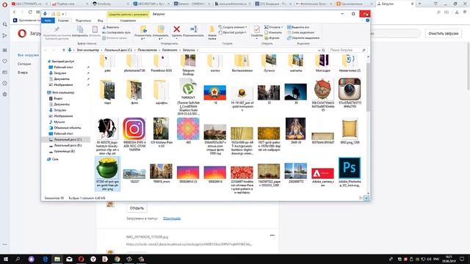The image size is (470, 264).
Task: Click Opera reload page icon
Action: pos(30,12)
